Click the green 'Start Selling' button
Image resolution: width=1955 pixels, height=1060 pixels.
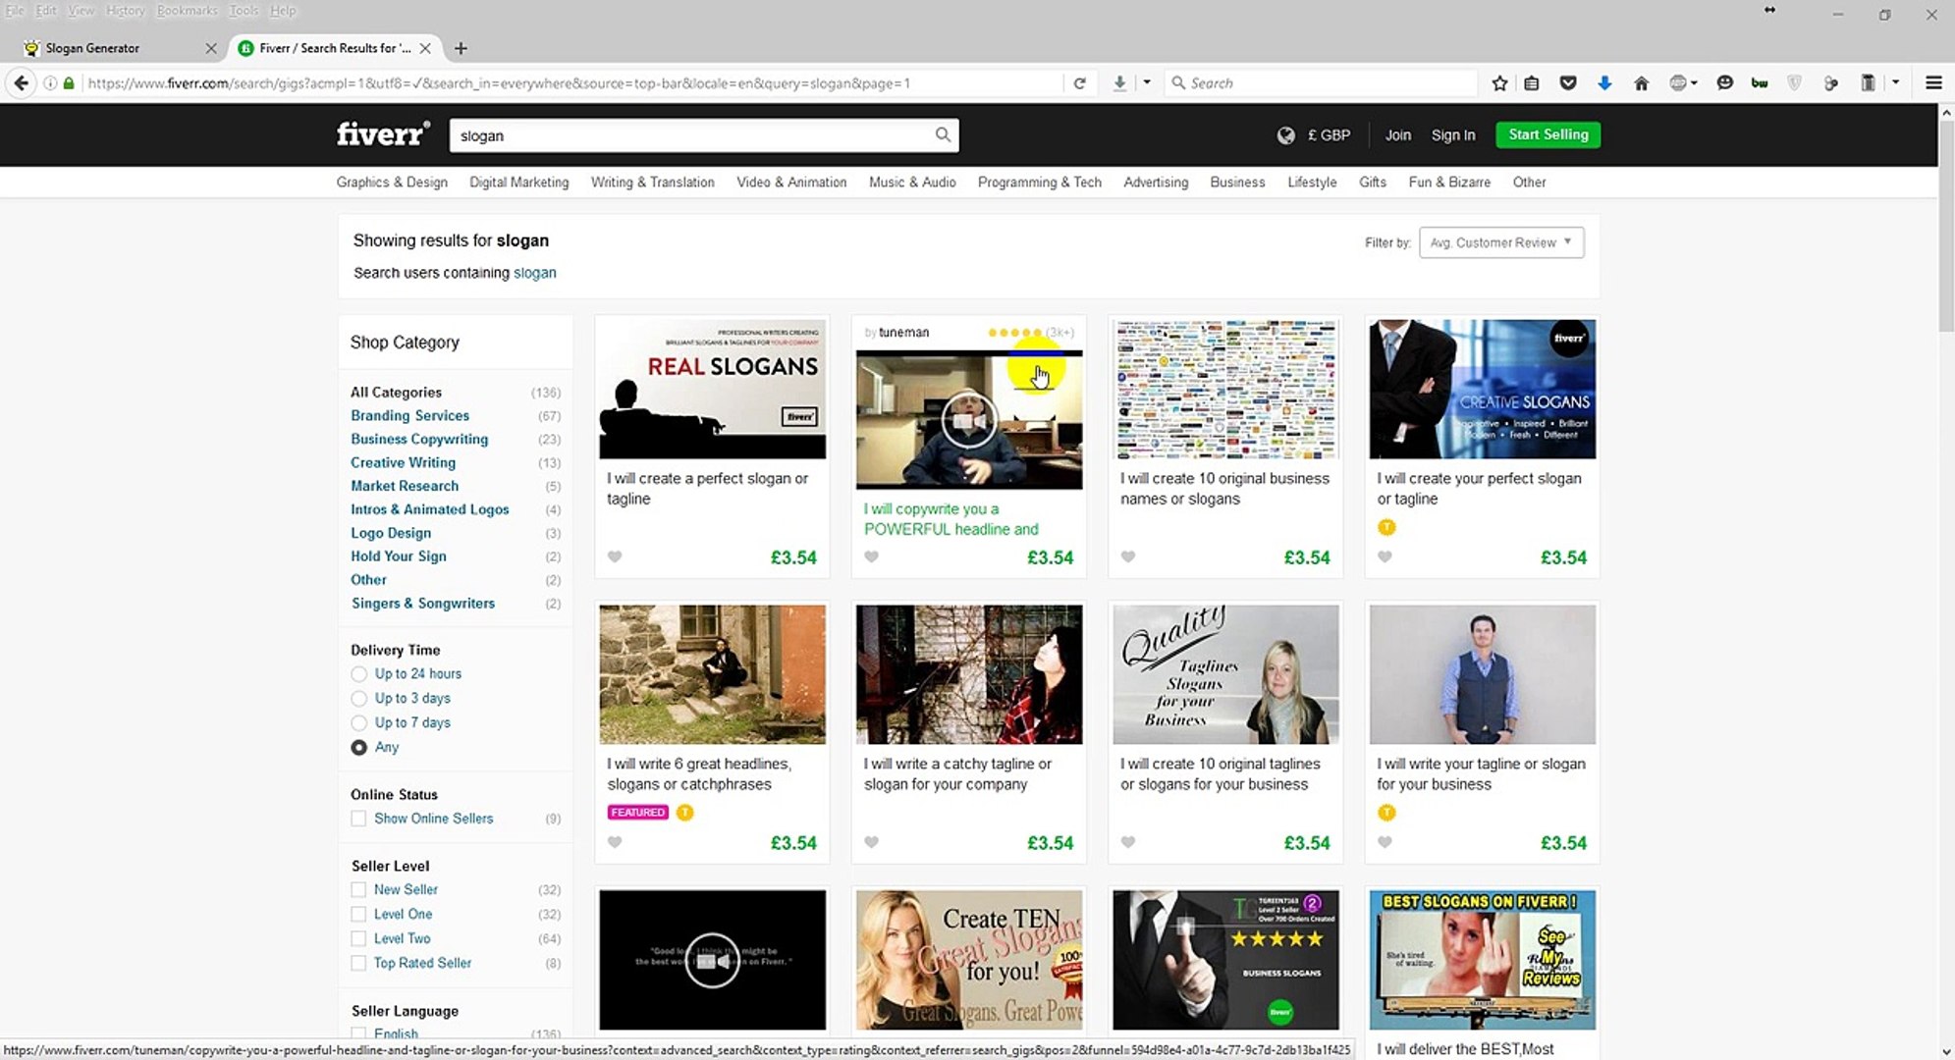click(x=1548, y=134)
